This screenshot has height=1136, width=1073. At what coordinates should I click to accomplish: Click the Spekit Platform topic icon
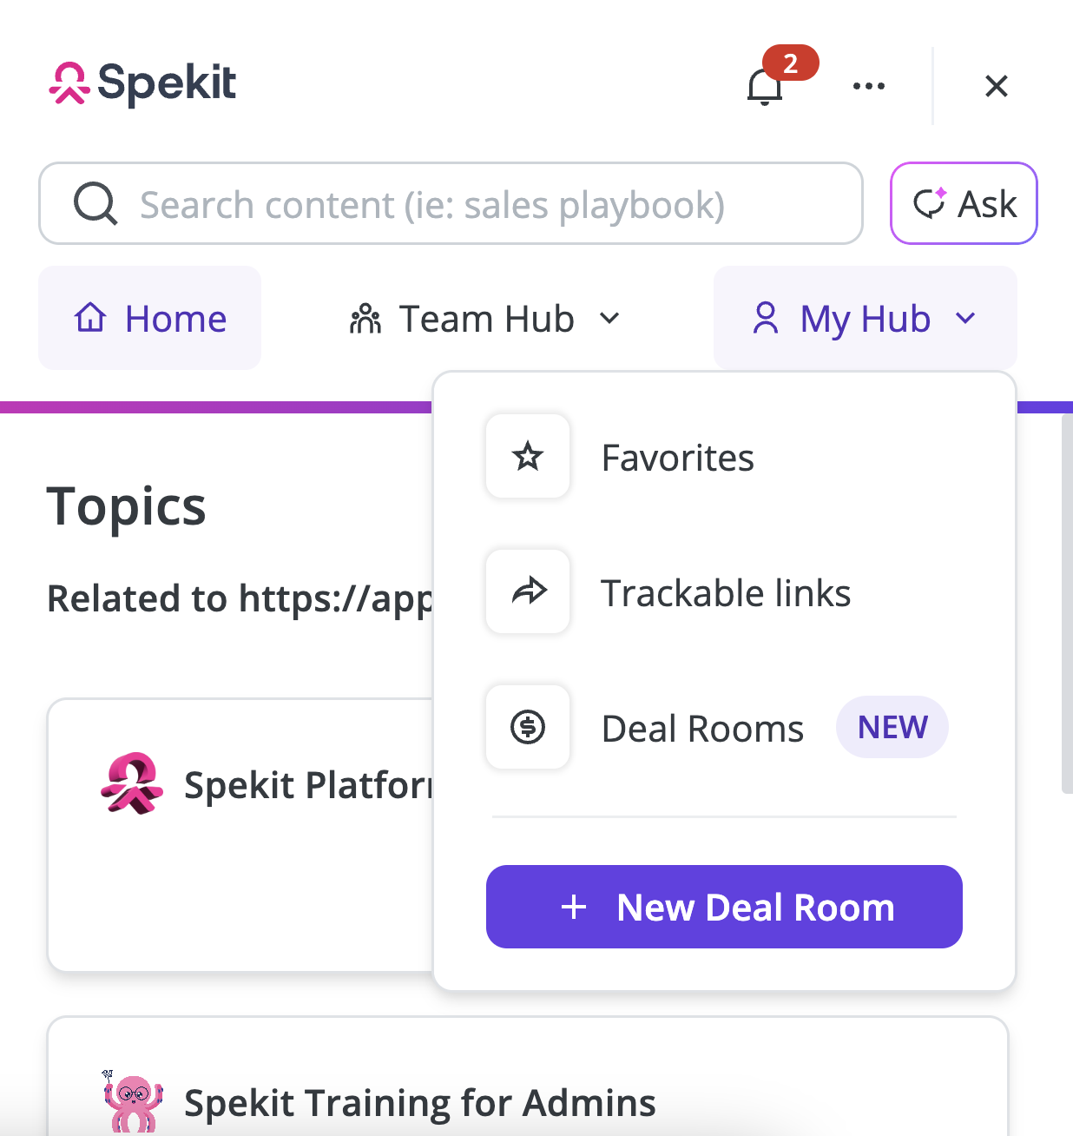click(x=132, y=783)
